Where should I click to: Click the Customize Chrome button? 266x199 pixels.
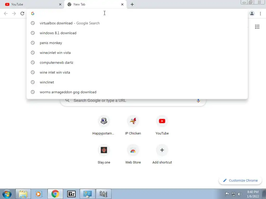point(240,180)
